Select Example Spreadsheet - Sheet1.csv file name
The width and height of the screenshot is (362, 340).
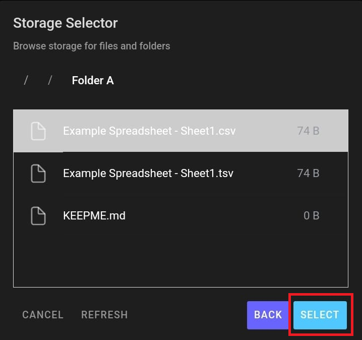[x=149, y=131]
